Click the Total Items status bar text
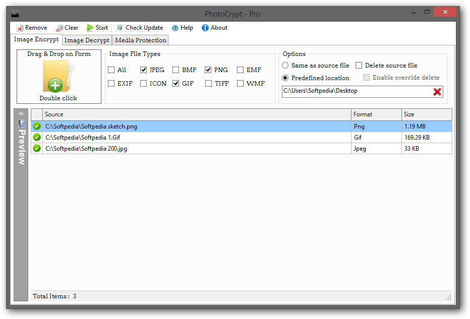Image resolution: width=470 pixels, height=319 pixels. (x=54, y=296)
